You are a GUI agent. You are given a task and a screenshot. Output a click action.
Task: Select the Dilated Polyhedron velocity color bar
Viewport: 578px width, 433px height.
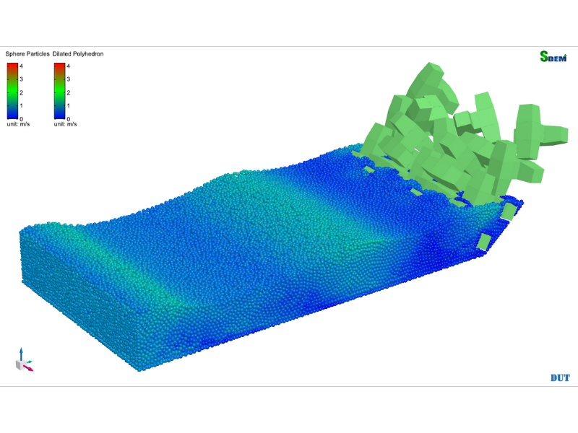click(59, 91)
